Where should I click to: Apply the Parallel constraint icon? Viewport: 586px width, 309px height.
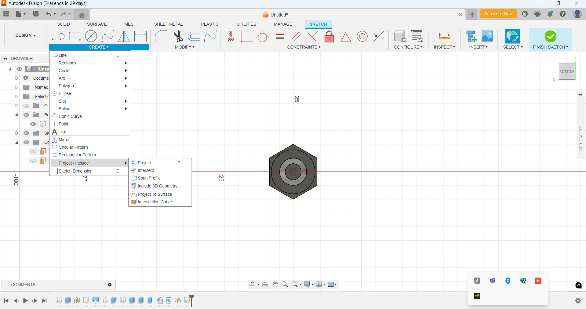pos(296,36)
